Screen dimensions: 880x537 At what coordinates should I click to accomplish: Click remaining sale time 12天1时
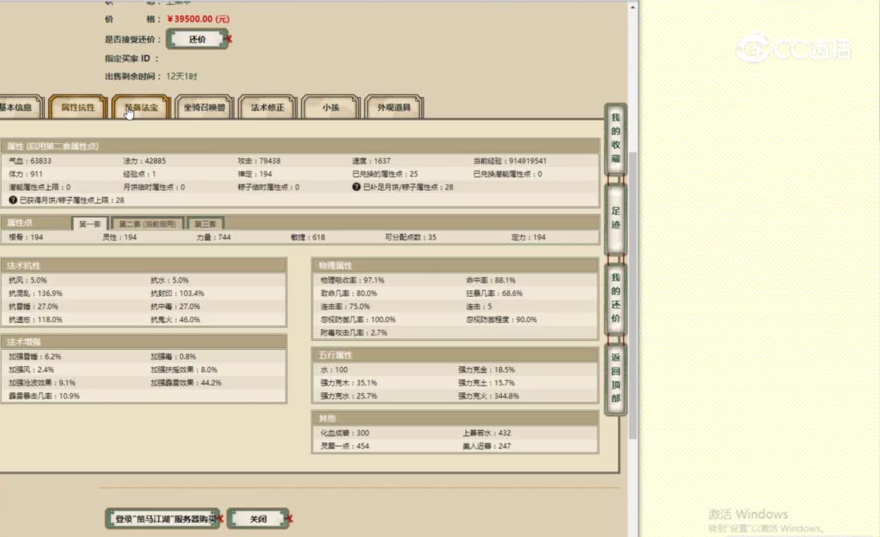click(181, 76)
